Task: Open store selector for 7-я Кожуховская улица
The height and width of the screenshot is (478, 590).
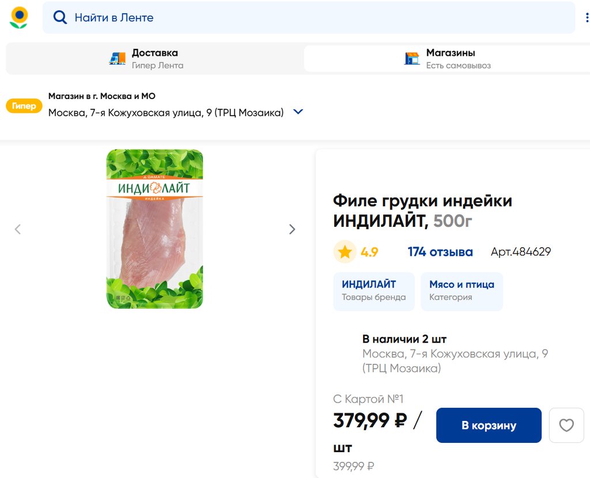Action: coord(166,113)
